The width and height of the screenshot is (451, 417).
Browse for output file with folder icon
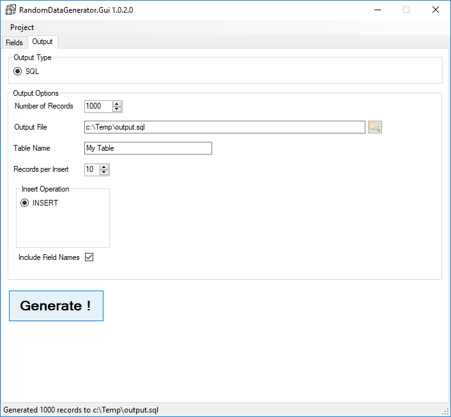tap(375, 127)
